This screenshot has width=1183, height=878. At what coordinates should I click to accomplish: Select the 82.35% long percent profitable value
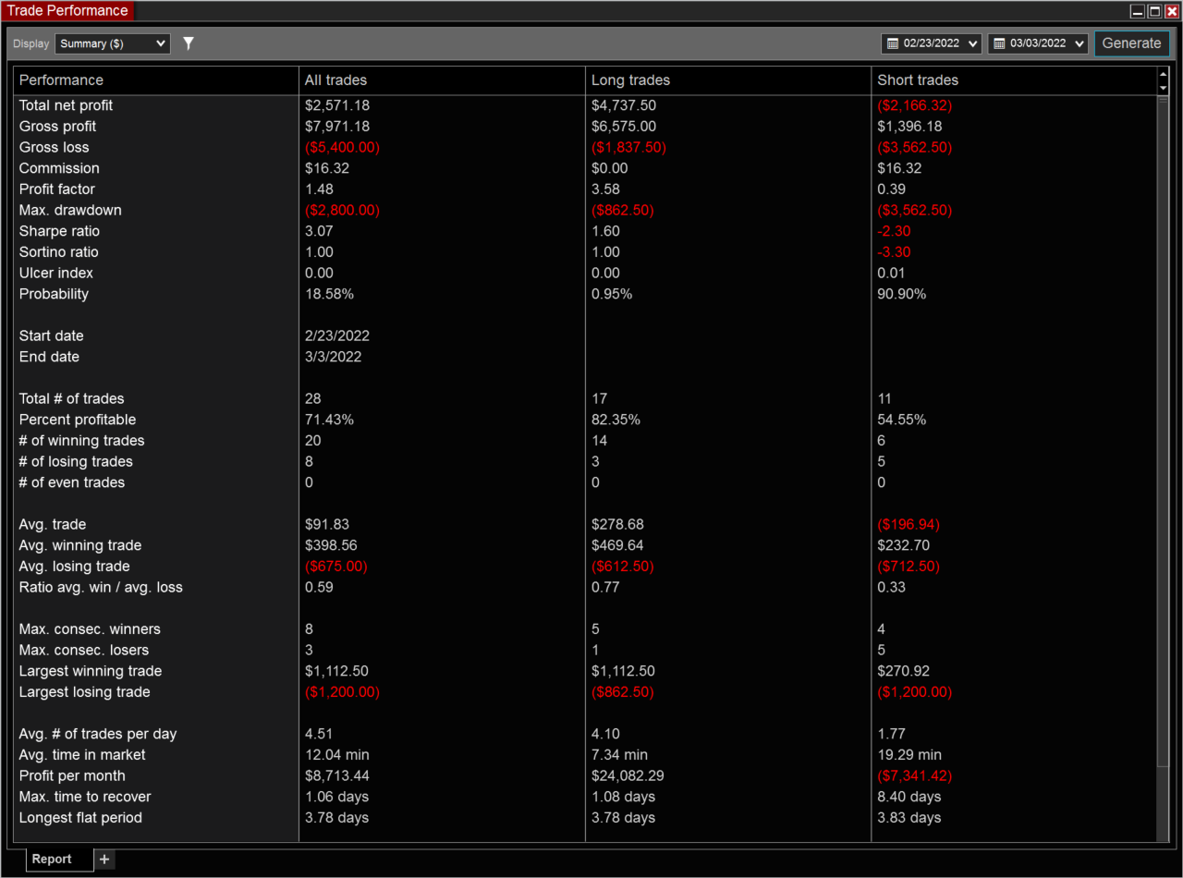(616, 420)
